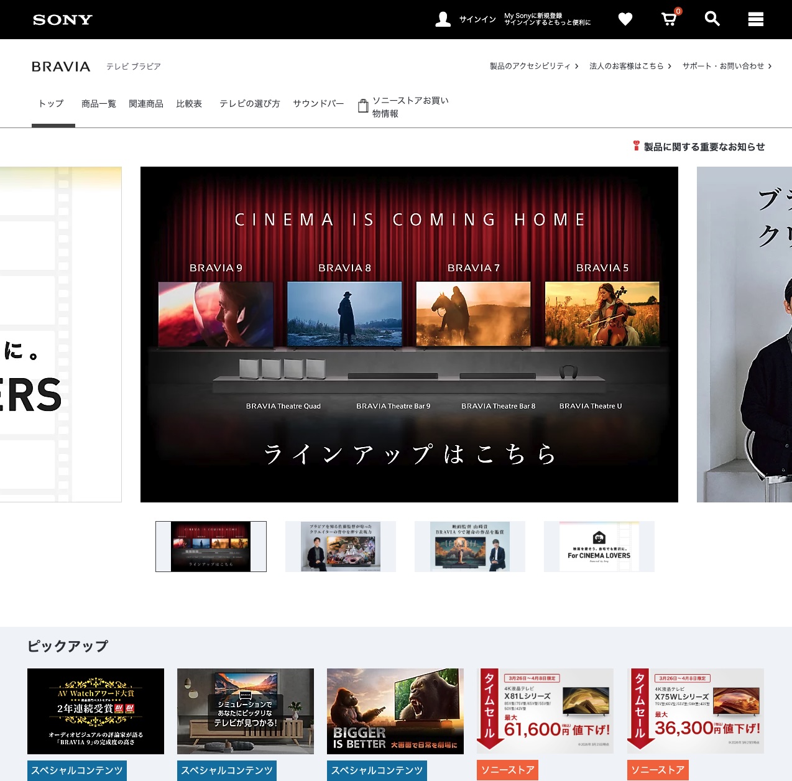The height and width of the screenshot is (781, 792).
Task: Click the search magnifier icon
Action: (x=712, y=19)
